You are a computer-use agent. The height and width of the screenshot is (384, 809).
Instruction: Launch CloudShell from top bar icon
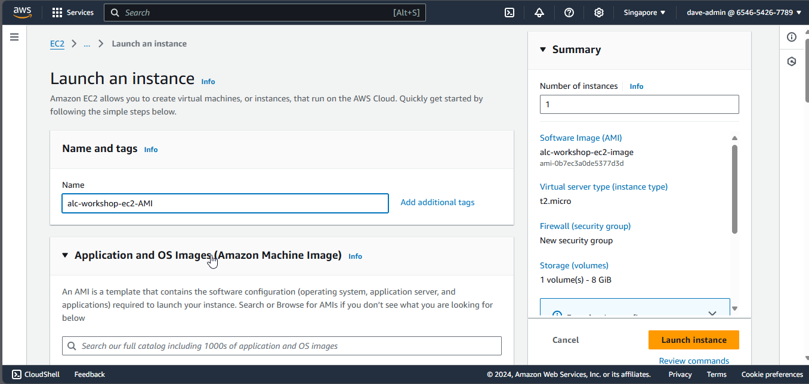510,13
